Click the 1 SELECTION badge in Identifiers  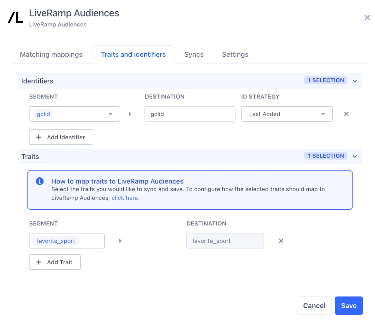(x=326, y=80)
